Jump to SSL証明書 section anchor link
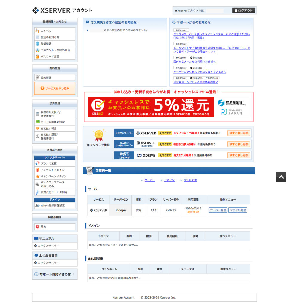The width and height of the screenshot is (289, 306). click(190, 180)
